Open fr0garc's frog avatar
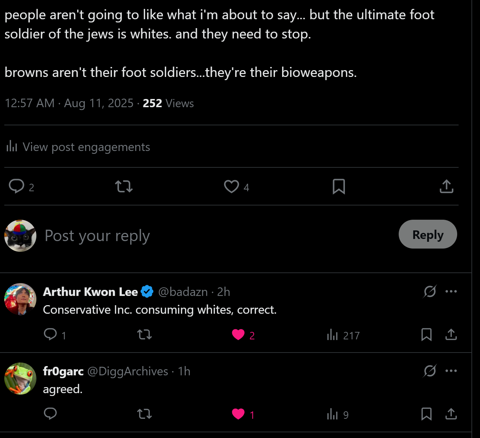 click(x=20, y=379)
